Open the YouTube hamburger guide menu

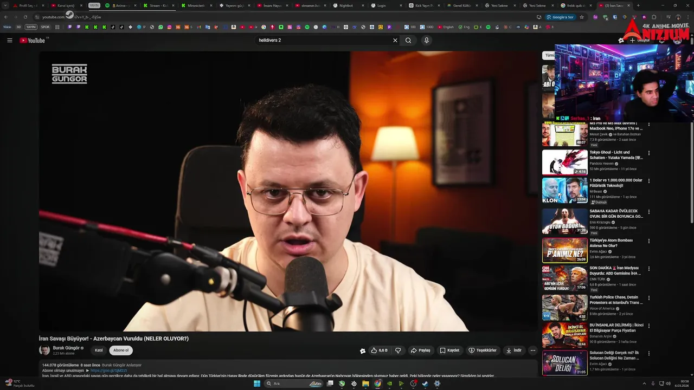point(9,40)
